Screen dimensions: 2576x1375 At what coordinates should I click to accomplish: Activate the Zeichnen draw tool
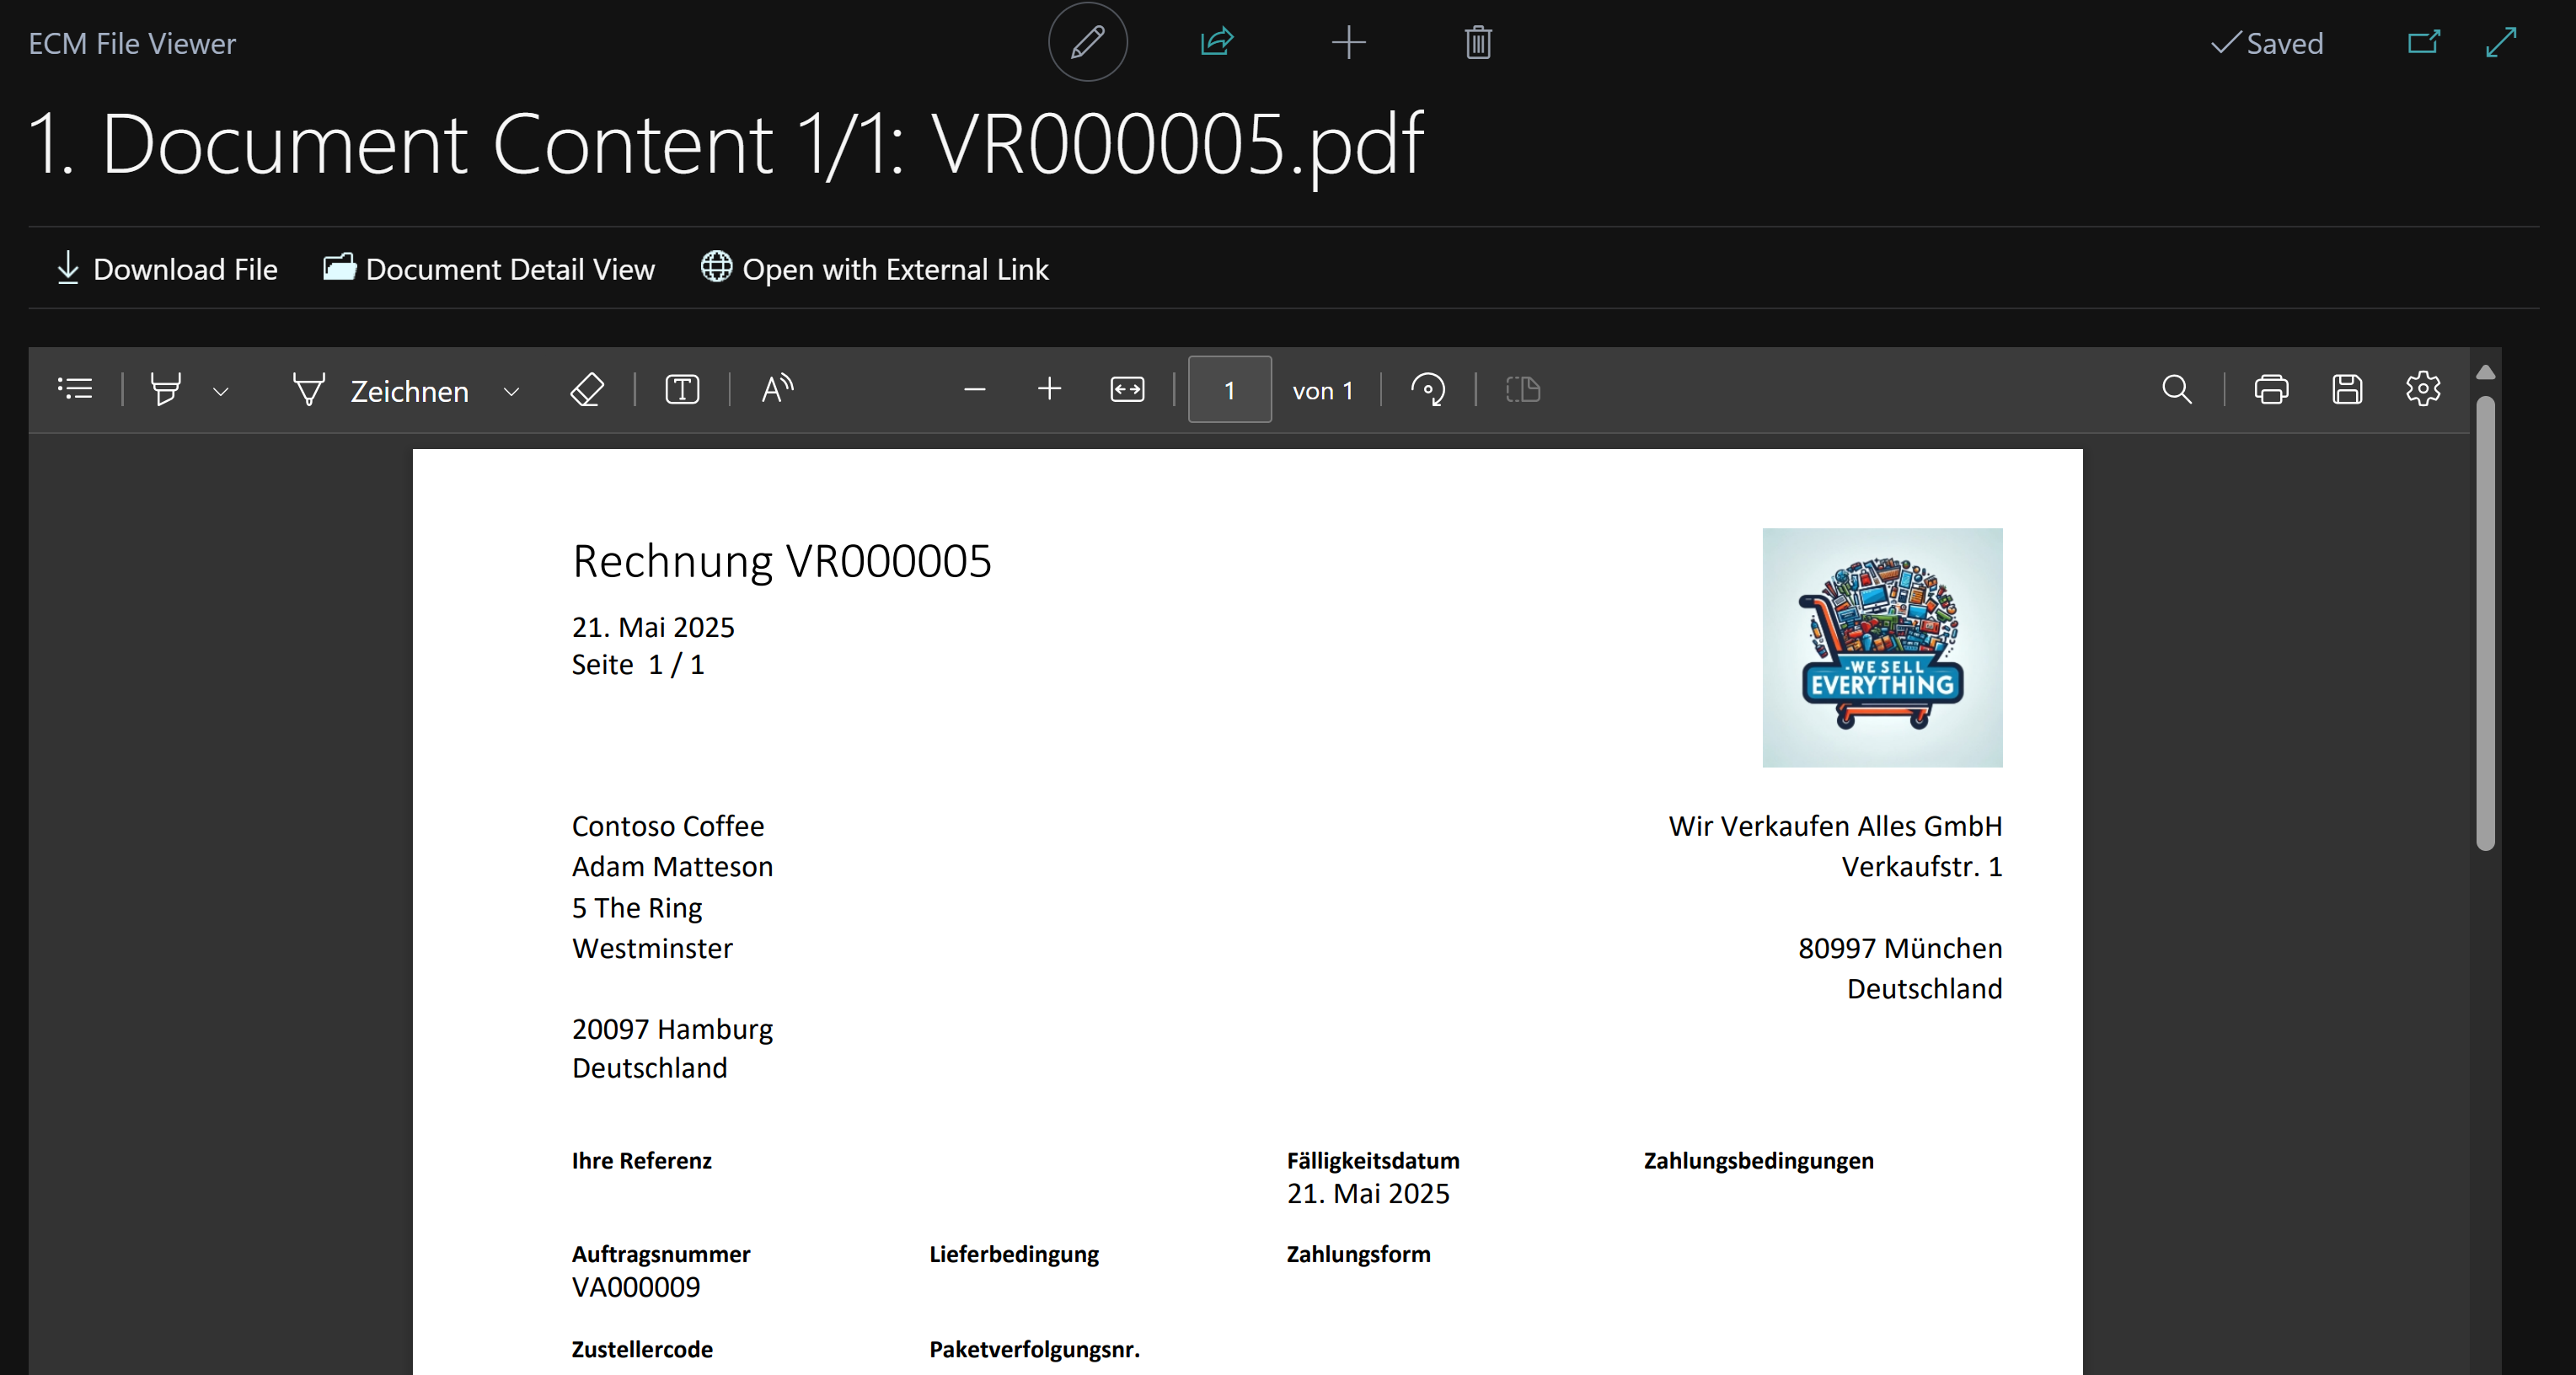click(x=380, y=390)
